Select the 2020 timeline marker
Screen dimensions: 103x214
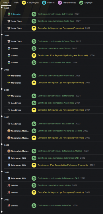click(x=2, y=199)
